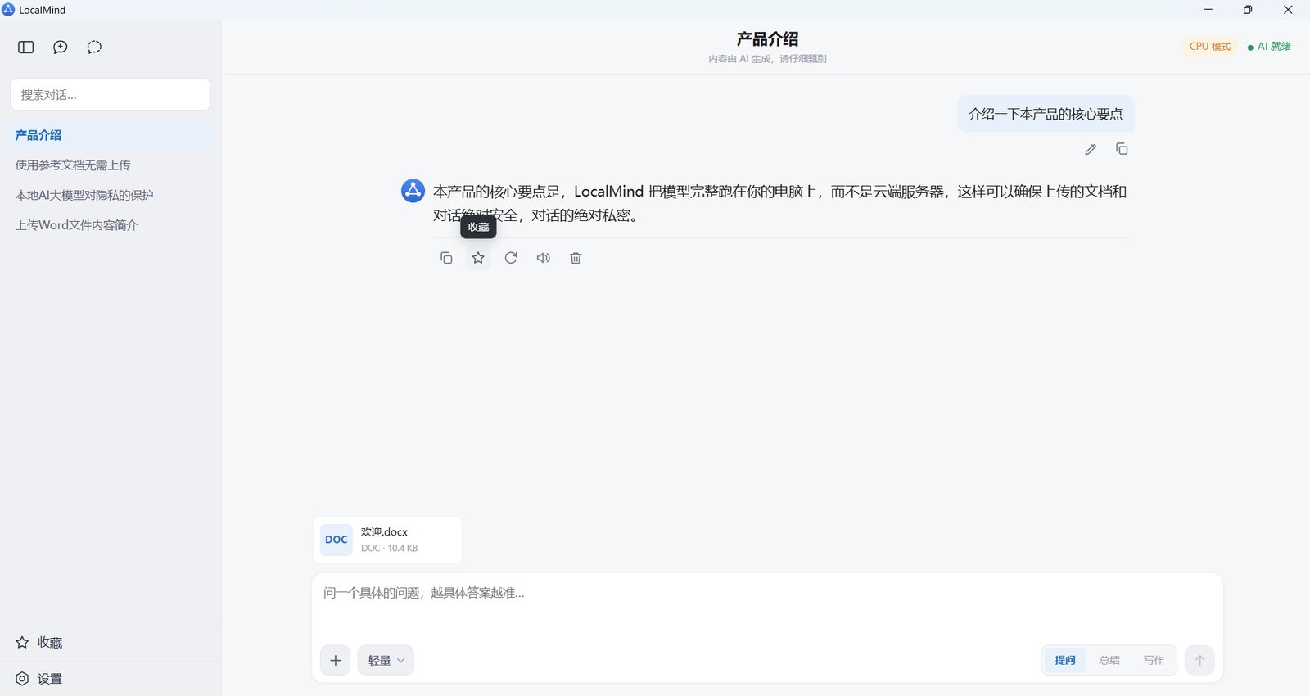Open the 轻量 model dropdown
The height and width of the screenshot is (696, 1310).
pos(386,660)
